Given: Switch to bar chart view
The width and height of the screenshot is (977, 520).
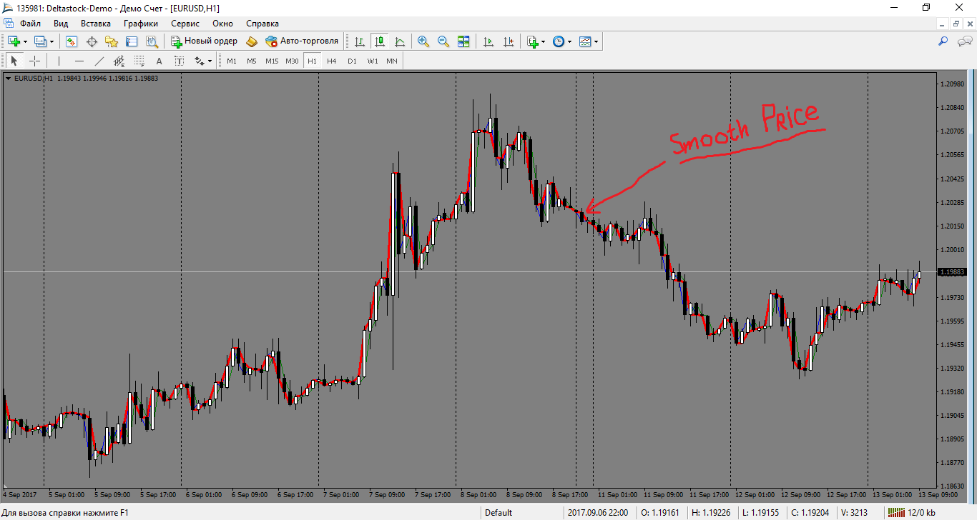Looking at the screenshot, I should [x=360, y=41].
